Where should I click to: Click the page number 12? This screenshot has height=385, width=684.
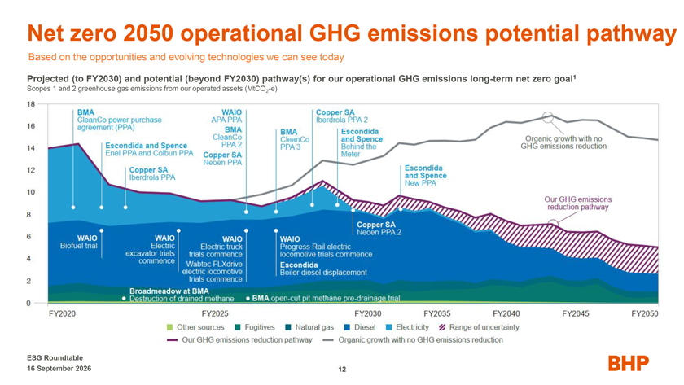pos(342,370)
